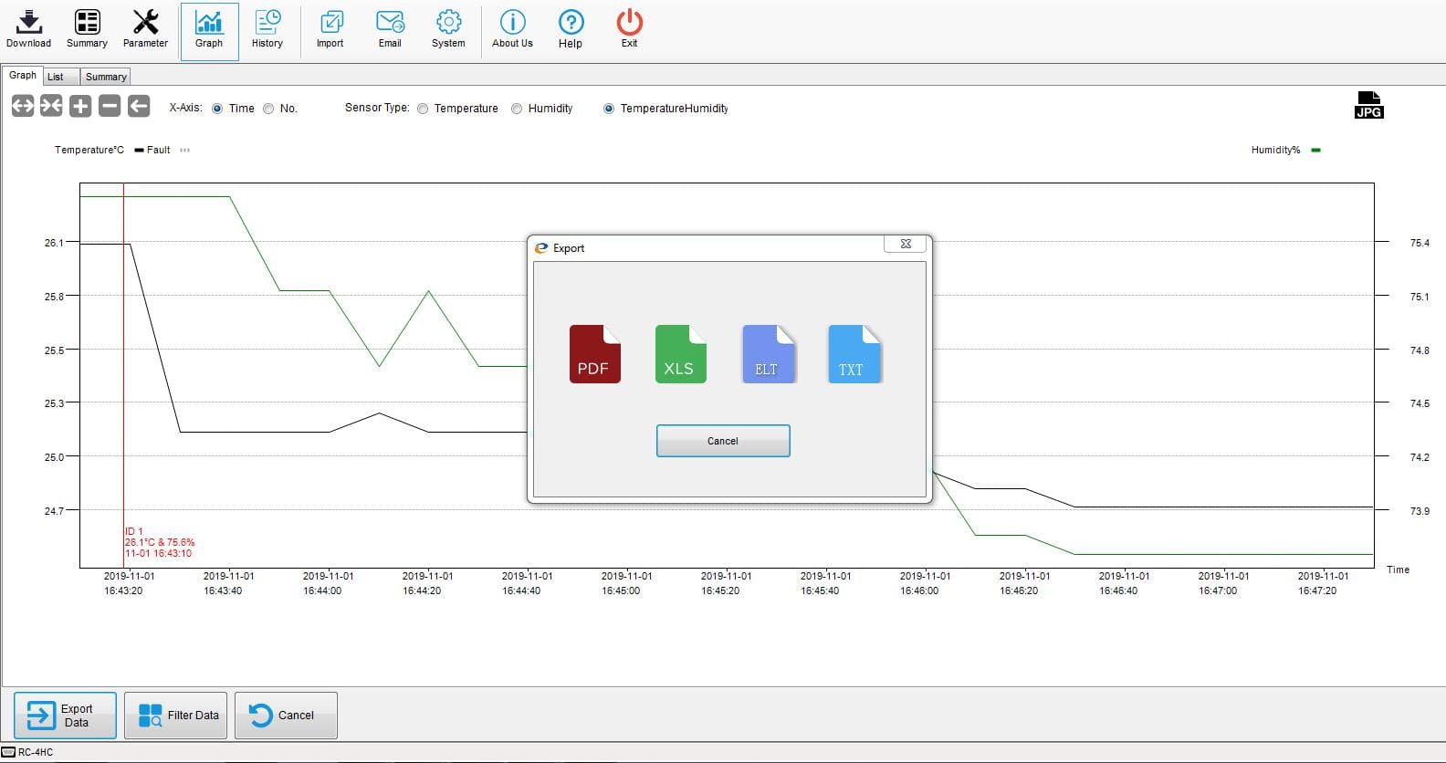Switch to the List tab
Screen dimensions: 1446x763
[x=56, y=77]
